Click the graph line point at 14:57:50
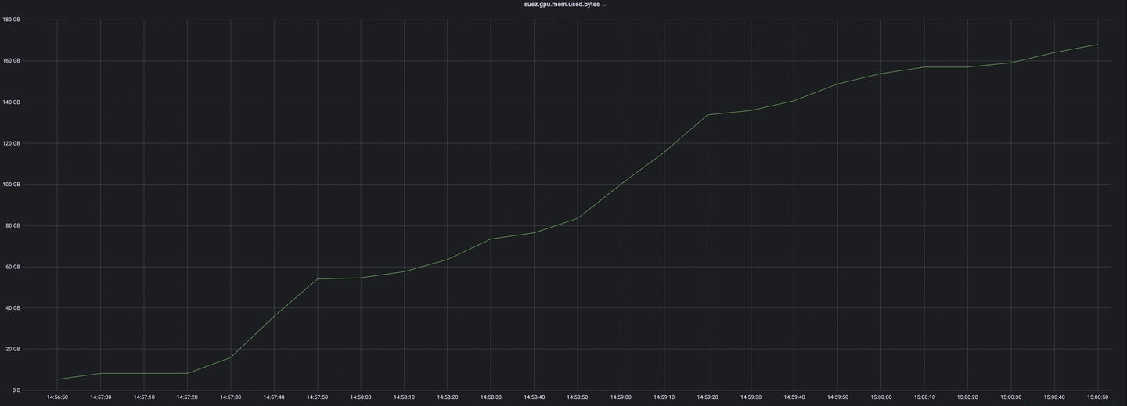Screen dimensions: 1127x406 click(x=317, y=279)
